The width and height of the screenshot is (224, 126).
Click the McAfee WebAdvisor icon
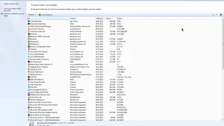click(x=29, y=100)
